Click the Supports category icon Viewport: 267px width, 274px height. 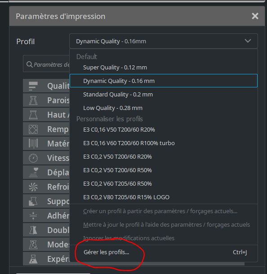33,201
